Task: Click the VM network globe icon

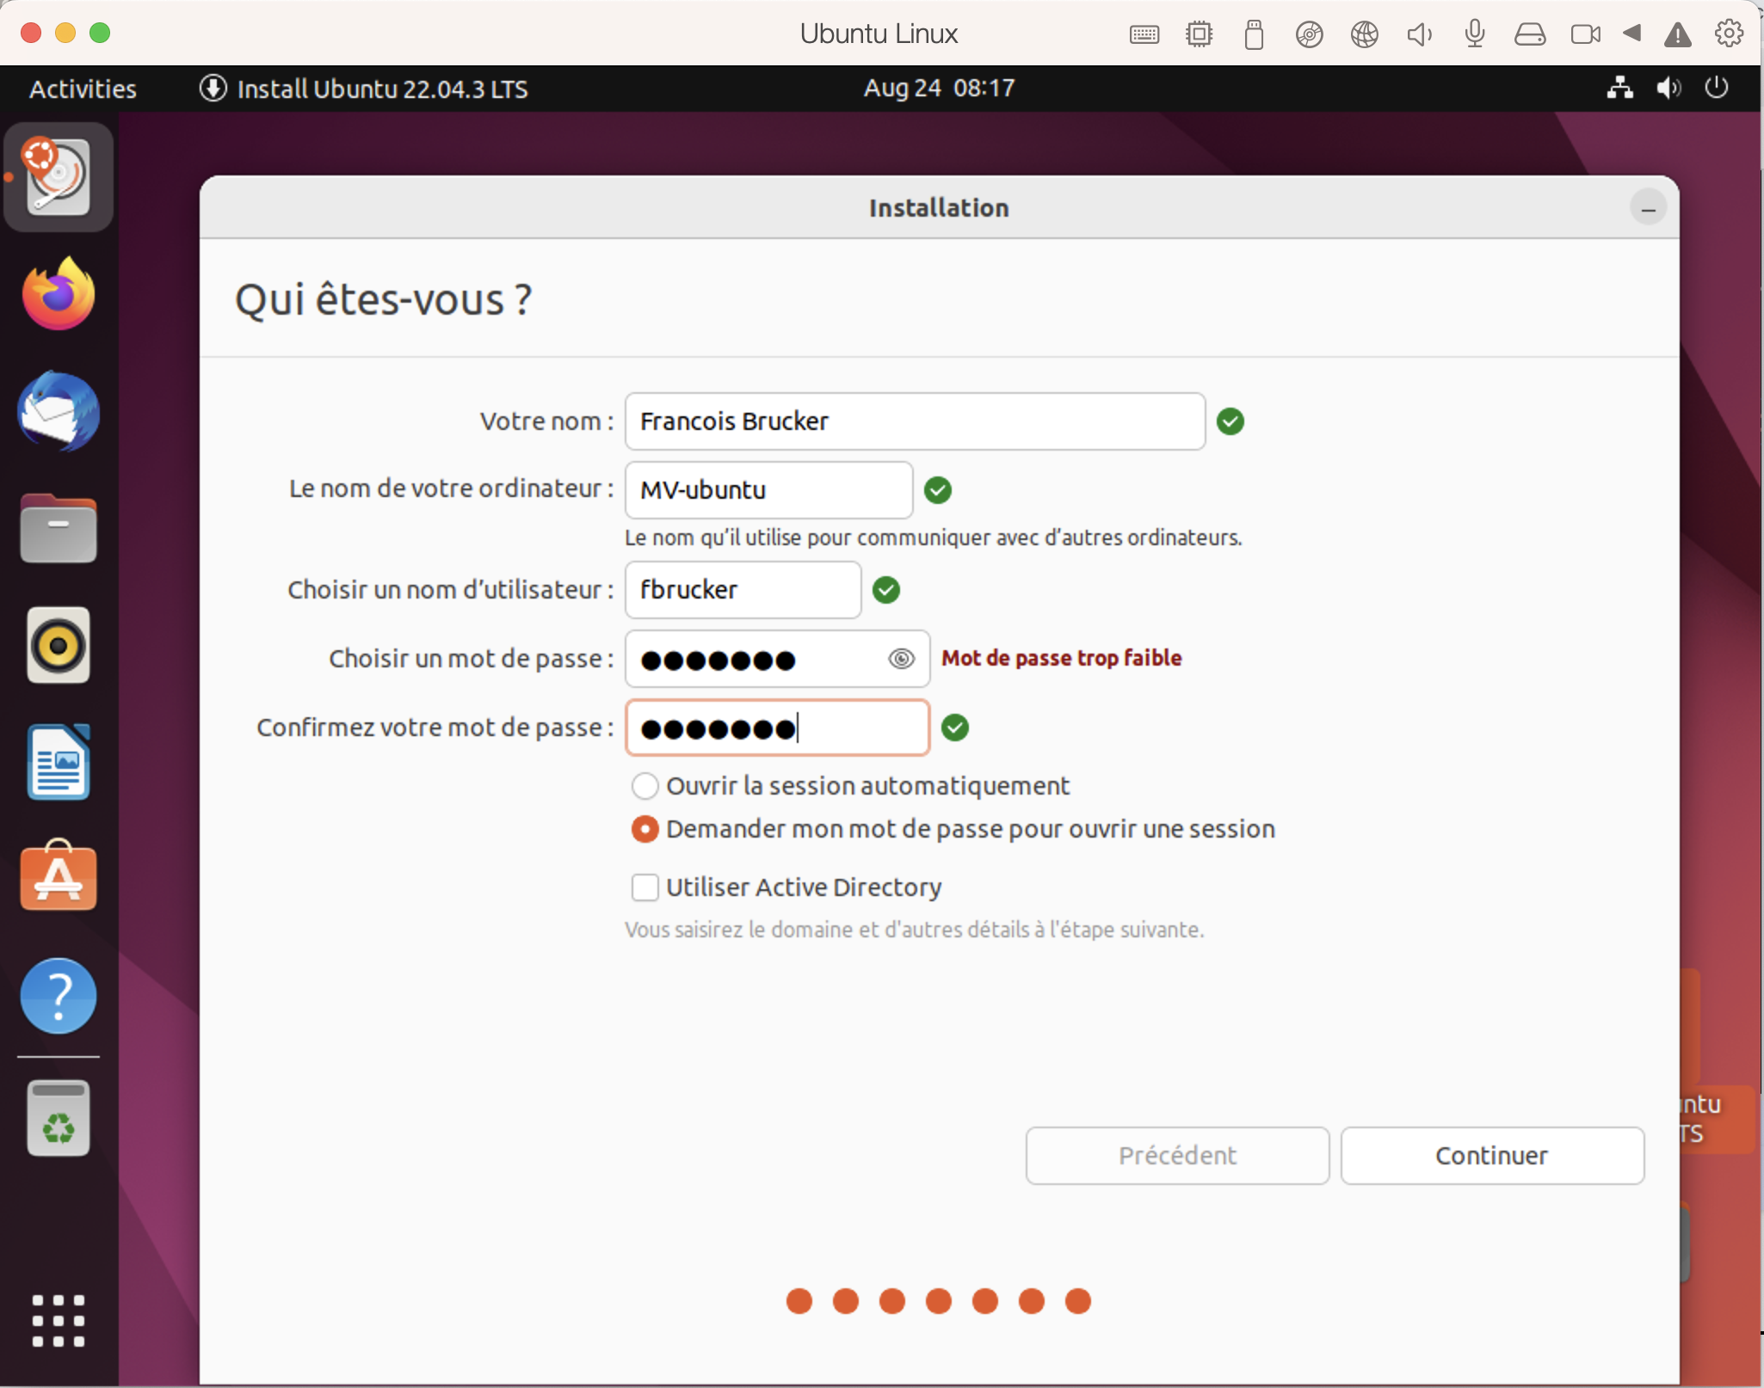Action: (1364, 34)
